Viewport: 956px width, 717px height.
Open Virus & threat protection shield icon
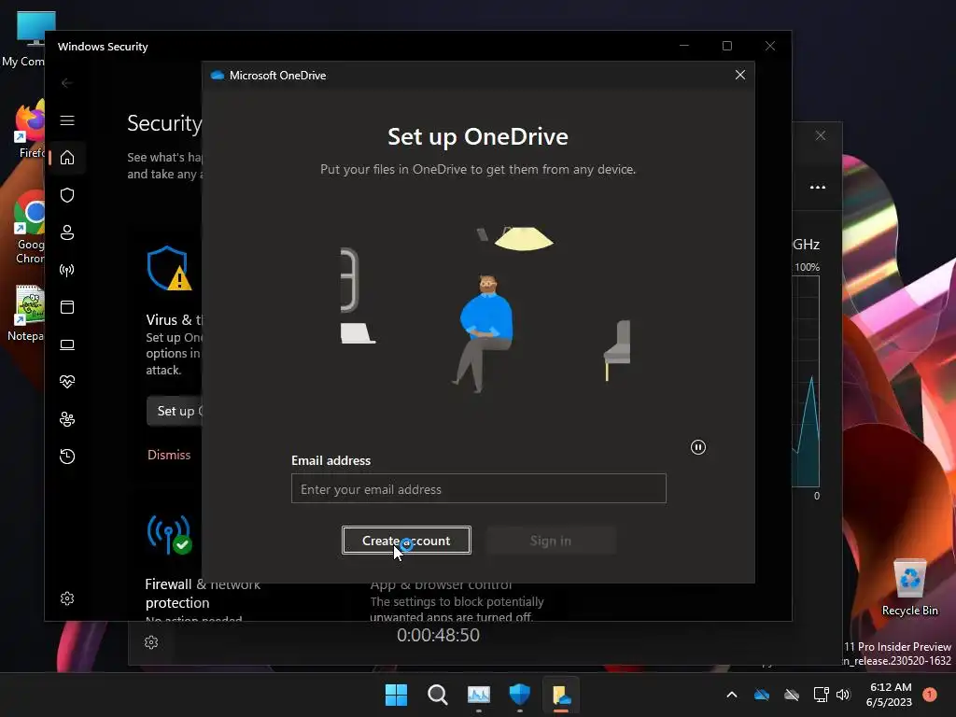67,195
